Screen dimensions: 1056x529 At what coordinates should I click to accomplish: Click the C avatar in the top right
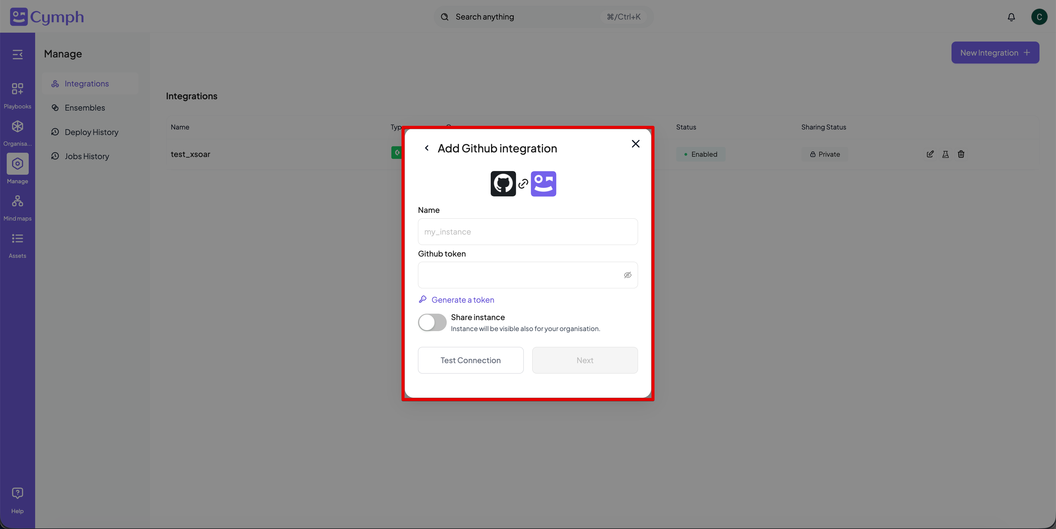1039,17
